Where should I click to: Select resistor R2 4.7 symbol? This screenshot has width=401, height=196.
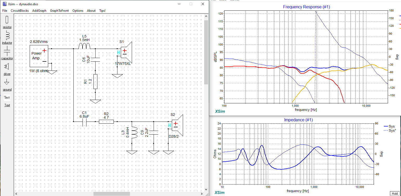click(106, 122)
